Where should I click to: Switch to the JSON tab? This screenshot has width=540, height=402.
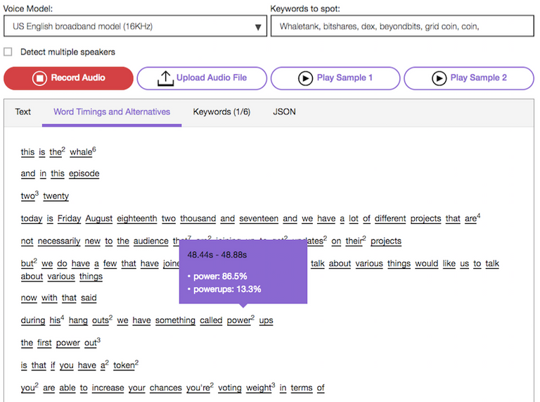point(284,112)
